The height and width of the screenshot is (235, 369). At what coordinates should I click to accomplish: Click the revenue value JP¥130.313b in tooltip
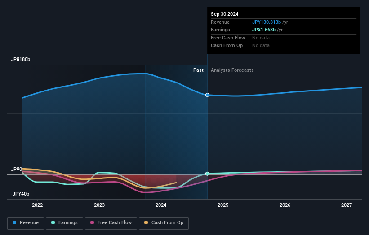pyautogui.click(x=267, y=22)
